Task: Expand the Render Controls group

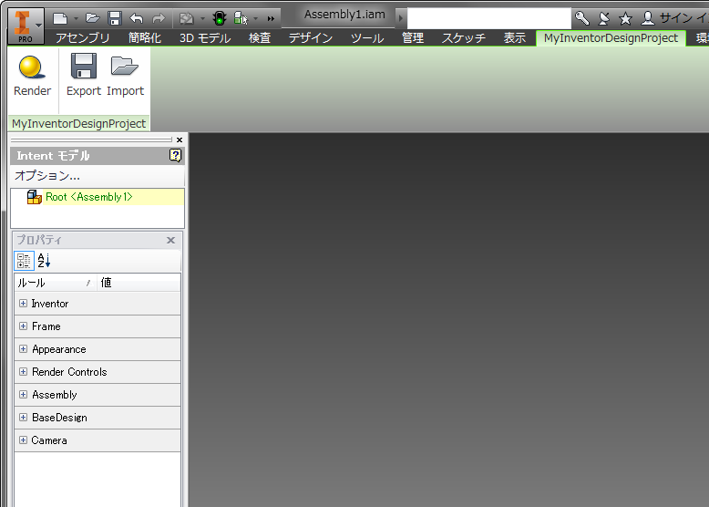Action: (23, 372)
